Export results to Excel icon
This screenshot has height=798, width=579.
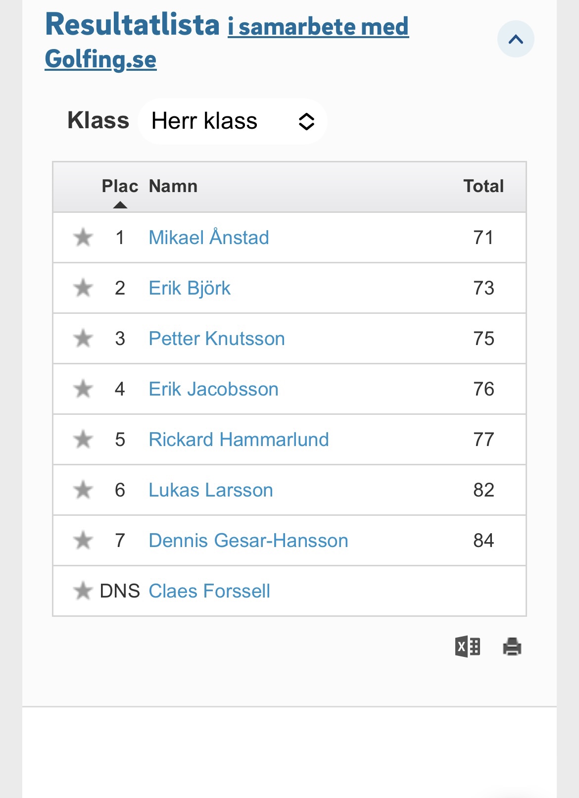(x=467, y=647)
